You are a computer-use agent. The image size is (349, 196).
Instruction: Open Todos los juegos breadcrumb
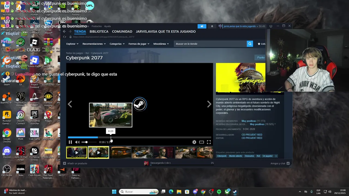(x=74, y=53)
